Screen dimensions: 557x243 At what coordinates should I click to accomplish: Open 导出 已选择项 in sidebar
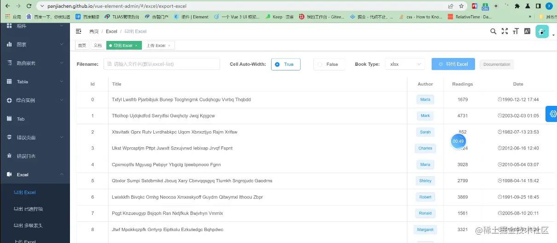pyautogui.click(x=35, y=209)
